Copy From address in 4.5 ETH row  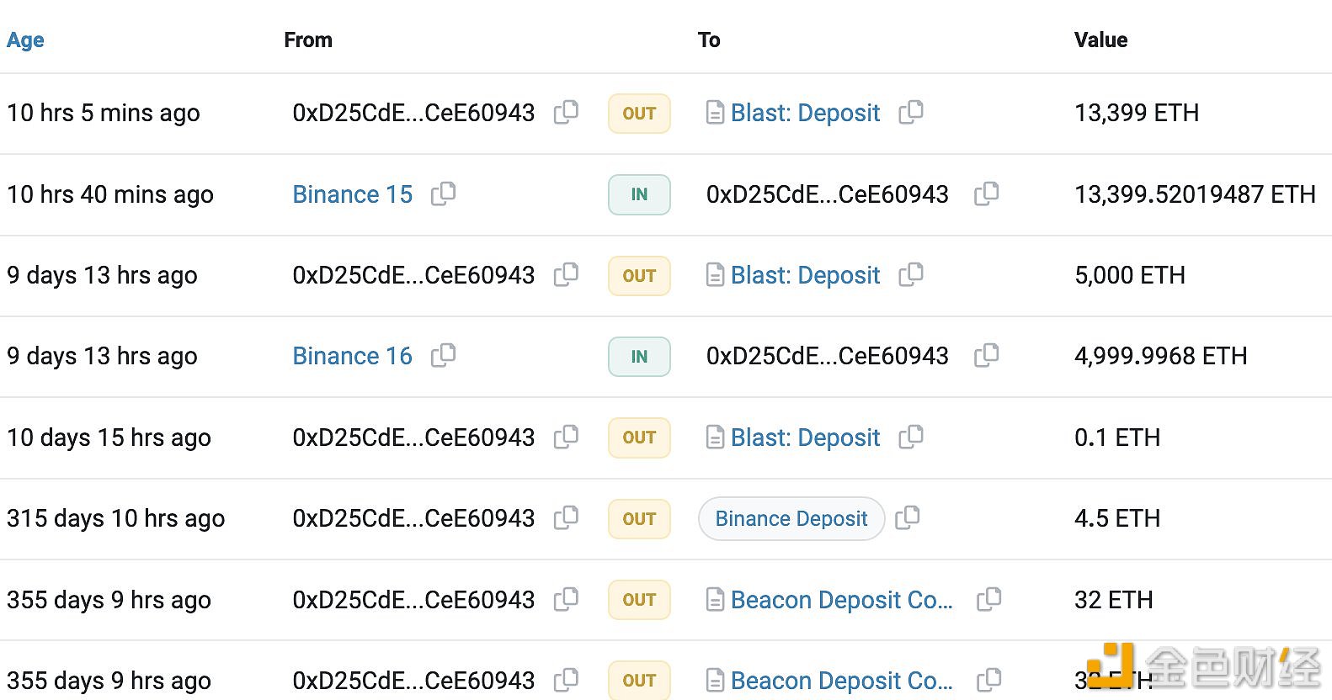[x=566, y=517]
